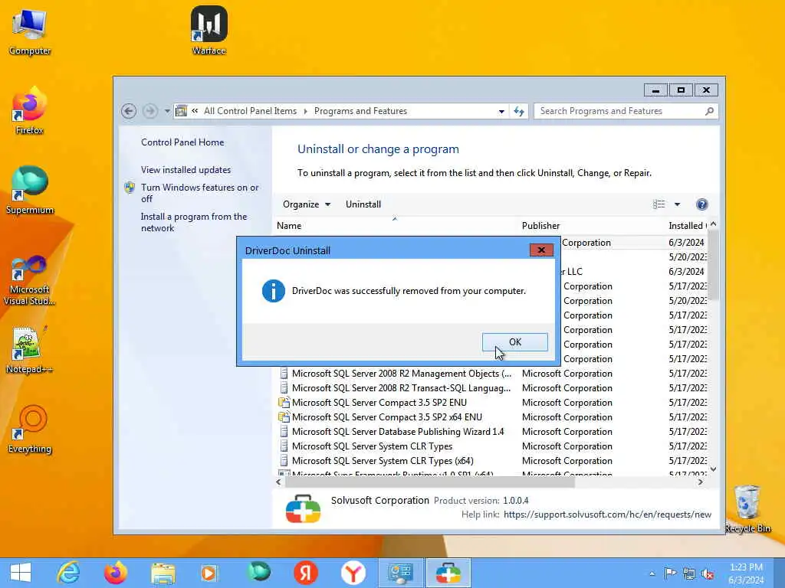Open Everything search desktop shortcut

pos(30,429)
